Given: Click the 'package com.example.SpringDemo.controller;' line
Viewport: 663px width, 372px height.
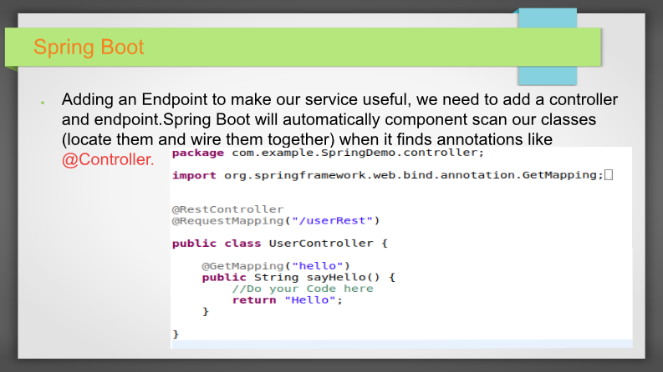Looking at the screenshot, I should pyautogui.click(x=328, y=153).
